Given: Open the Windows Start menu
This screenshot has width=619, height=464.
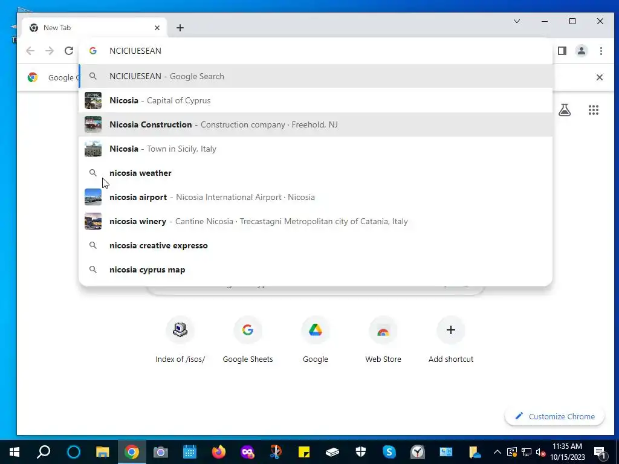Looking at the screenshot, I should [15, 452].
